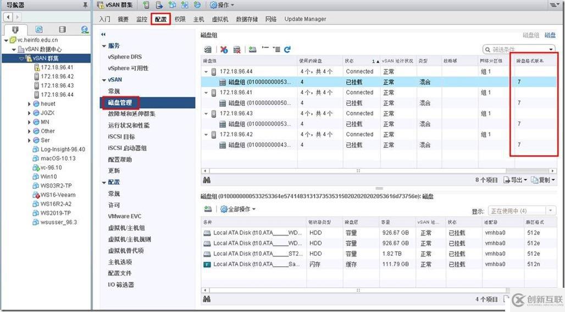565x312 pixels.
Task: Switch to the 磁盘组 view link
Action: click(531, 35)
